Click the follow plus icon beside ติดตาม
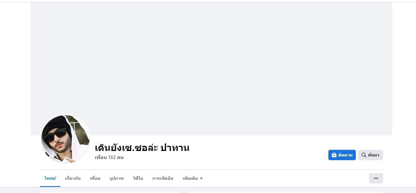Screen dimensions: 416x193 [x=334, y=155]
